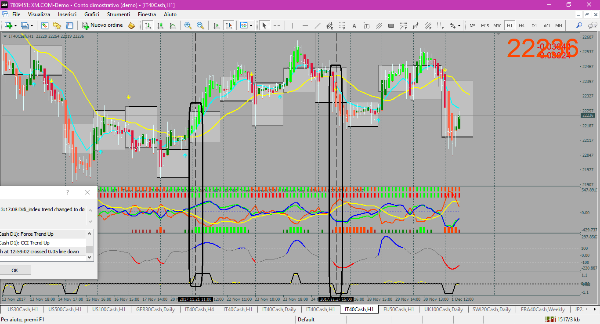Open the Finestra menu
Screen dimensions: 600x324
[x=147, y=14]
